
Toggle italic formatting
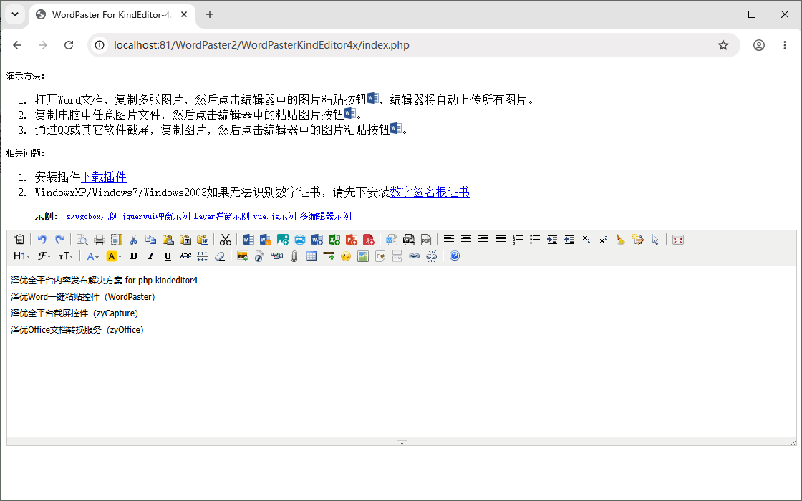[x=151, y=256]
